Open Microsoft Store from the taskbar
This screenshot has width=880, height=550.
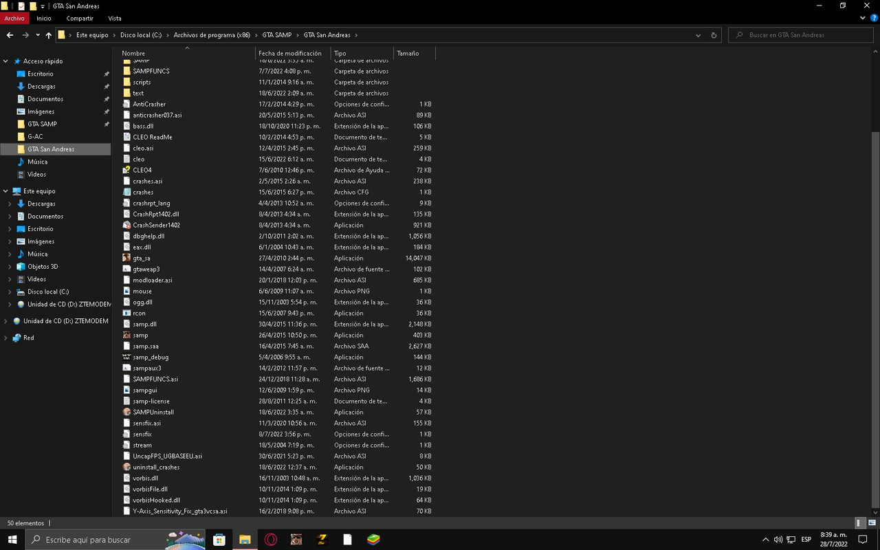point(219,540)
